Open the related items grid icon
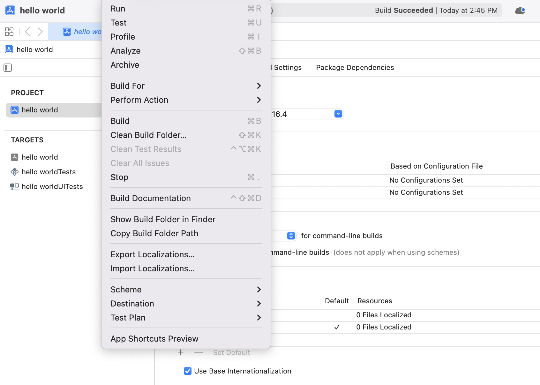The height and width of the screenshot is (385, 540). (9, 32)
